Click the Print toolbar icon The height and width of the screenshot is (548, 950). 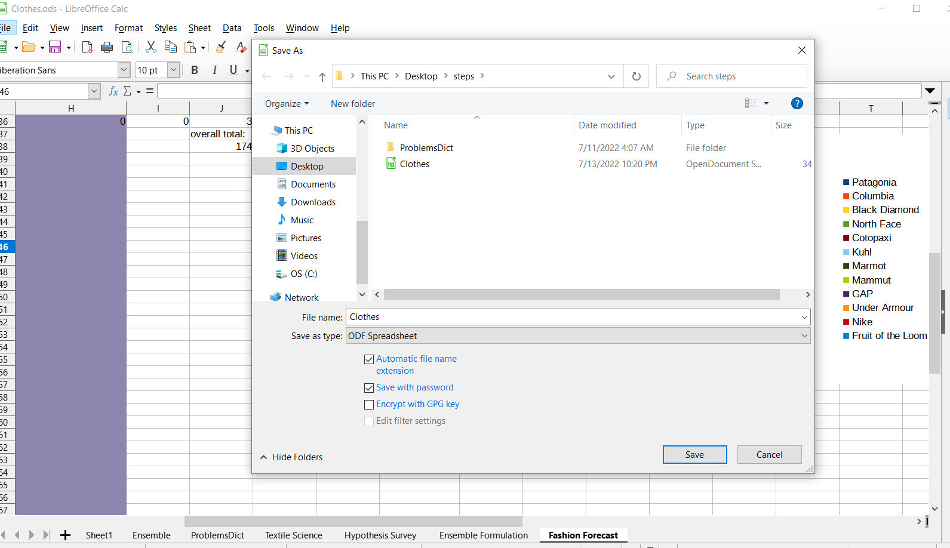pos(107,47)
